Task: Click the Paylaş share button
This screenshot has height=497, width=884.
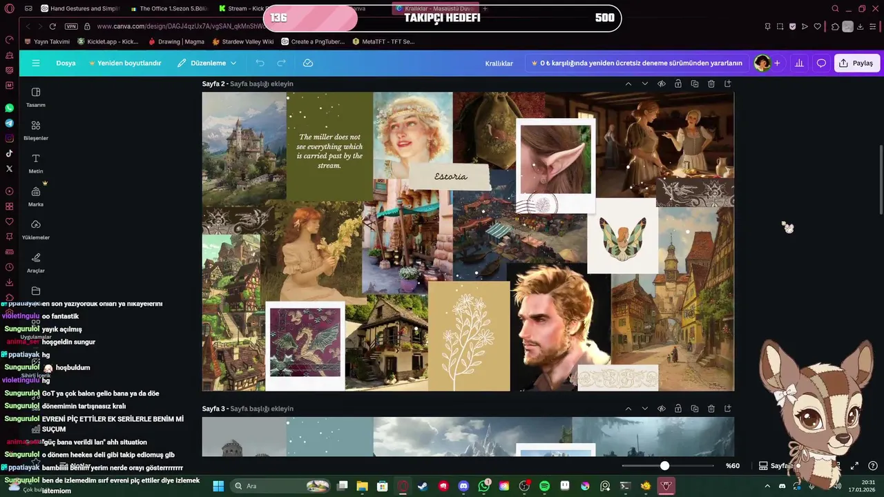Action: tap(856, 63)
